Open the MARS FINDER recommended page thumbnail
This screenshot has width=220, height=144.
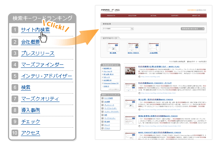coord(133,47)
